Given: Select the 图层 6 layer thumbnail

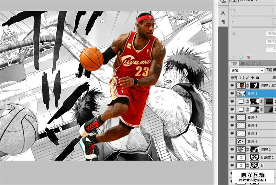Looking at the screenshot, I should [241, 125].
